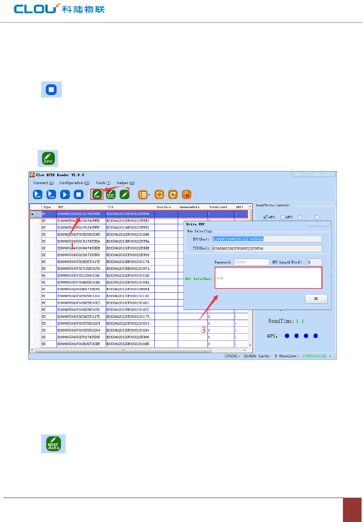Select EPC cell E2009055040501321740 5FD6 row
The image size is (363, 522).
pyautogui.click(x=81, y=214)
